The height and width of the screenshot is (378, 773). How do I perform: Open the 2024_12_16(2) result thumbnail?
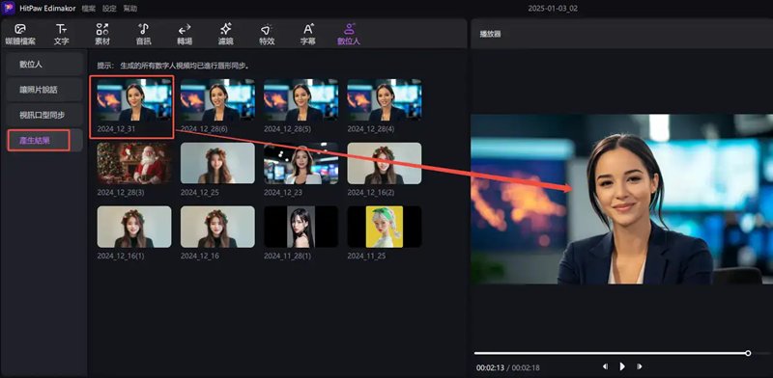384,163
